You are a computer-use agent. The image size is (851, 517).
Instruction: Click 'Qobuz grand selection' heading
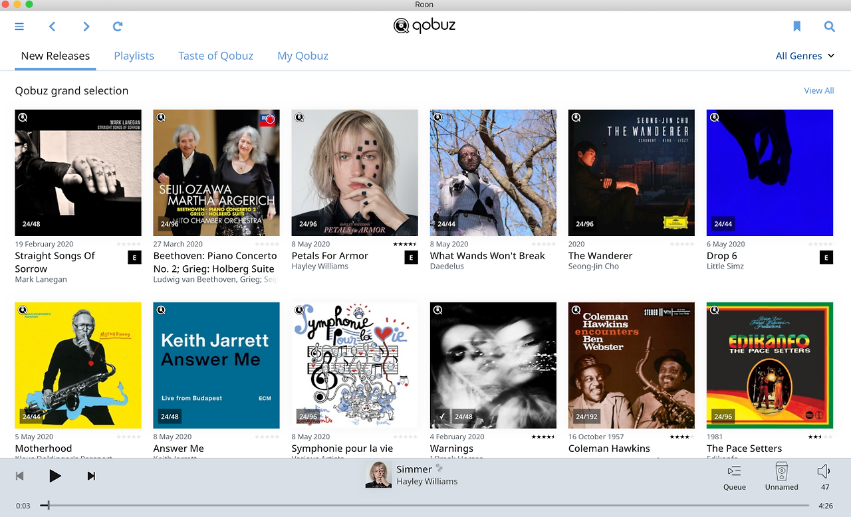click(72, 90)
